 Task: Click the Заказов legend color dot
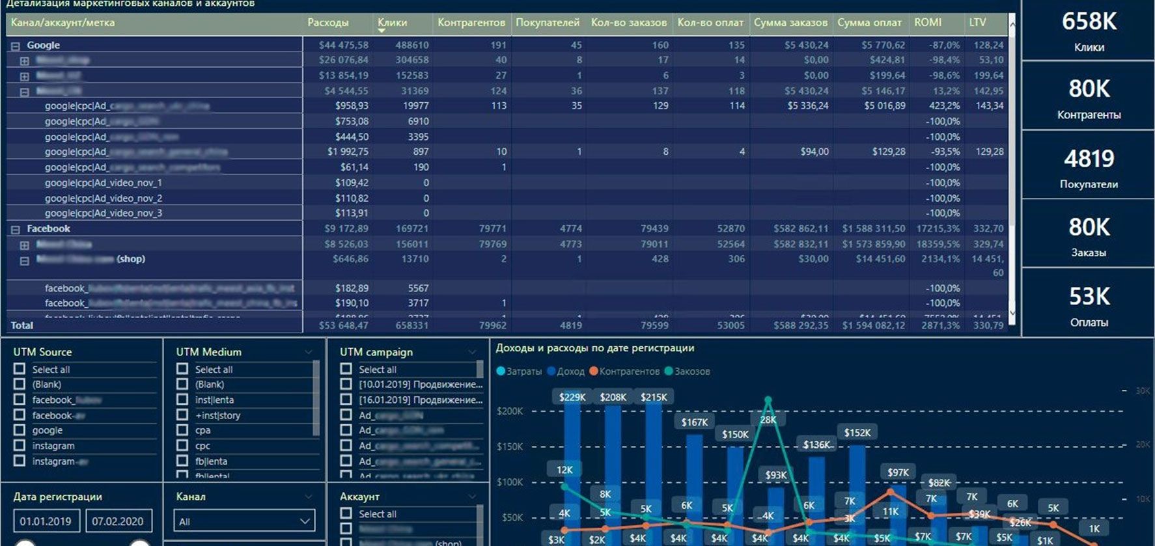(669, 372)
